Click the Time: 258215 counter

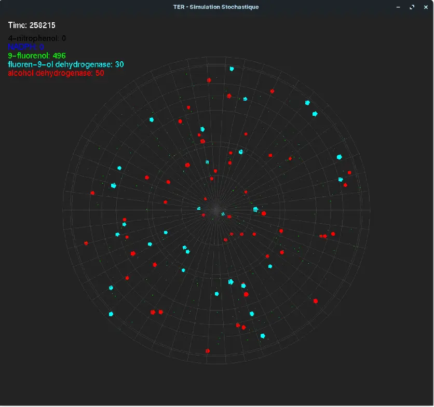tap(32, 25)
